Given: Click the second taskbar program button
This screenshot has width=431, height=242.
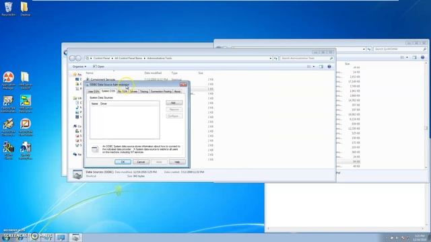Looking at the screenshot, I should coord(75,237).
